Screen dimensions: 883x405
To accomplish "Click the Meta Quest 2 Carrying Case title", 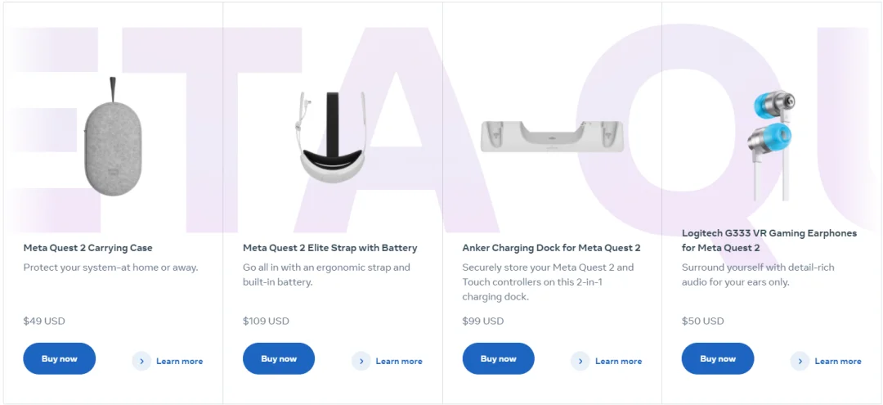I will pyautogui.click(x=88, y=248).
